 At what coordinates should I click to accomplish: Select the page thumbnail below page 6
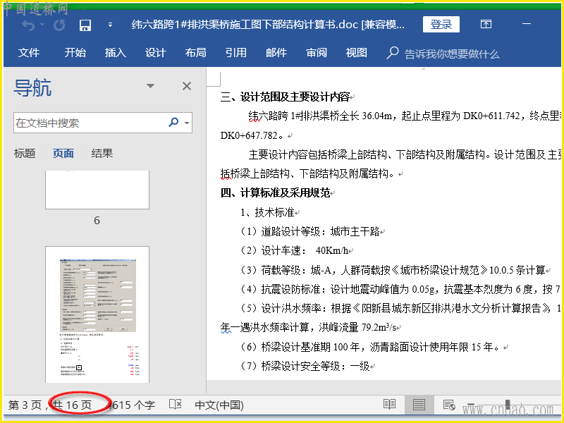pos(97,314)
